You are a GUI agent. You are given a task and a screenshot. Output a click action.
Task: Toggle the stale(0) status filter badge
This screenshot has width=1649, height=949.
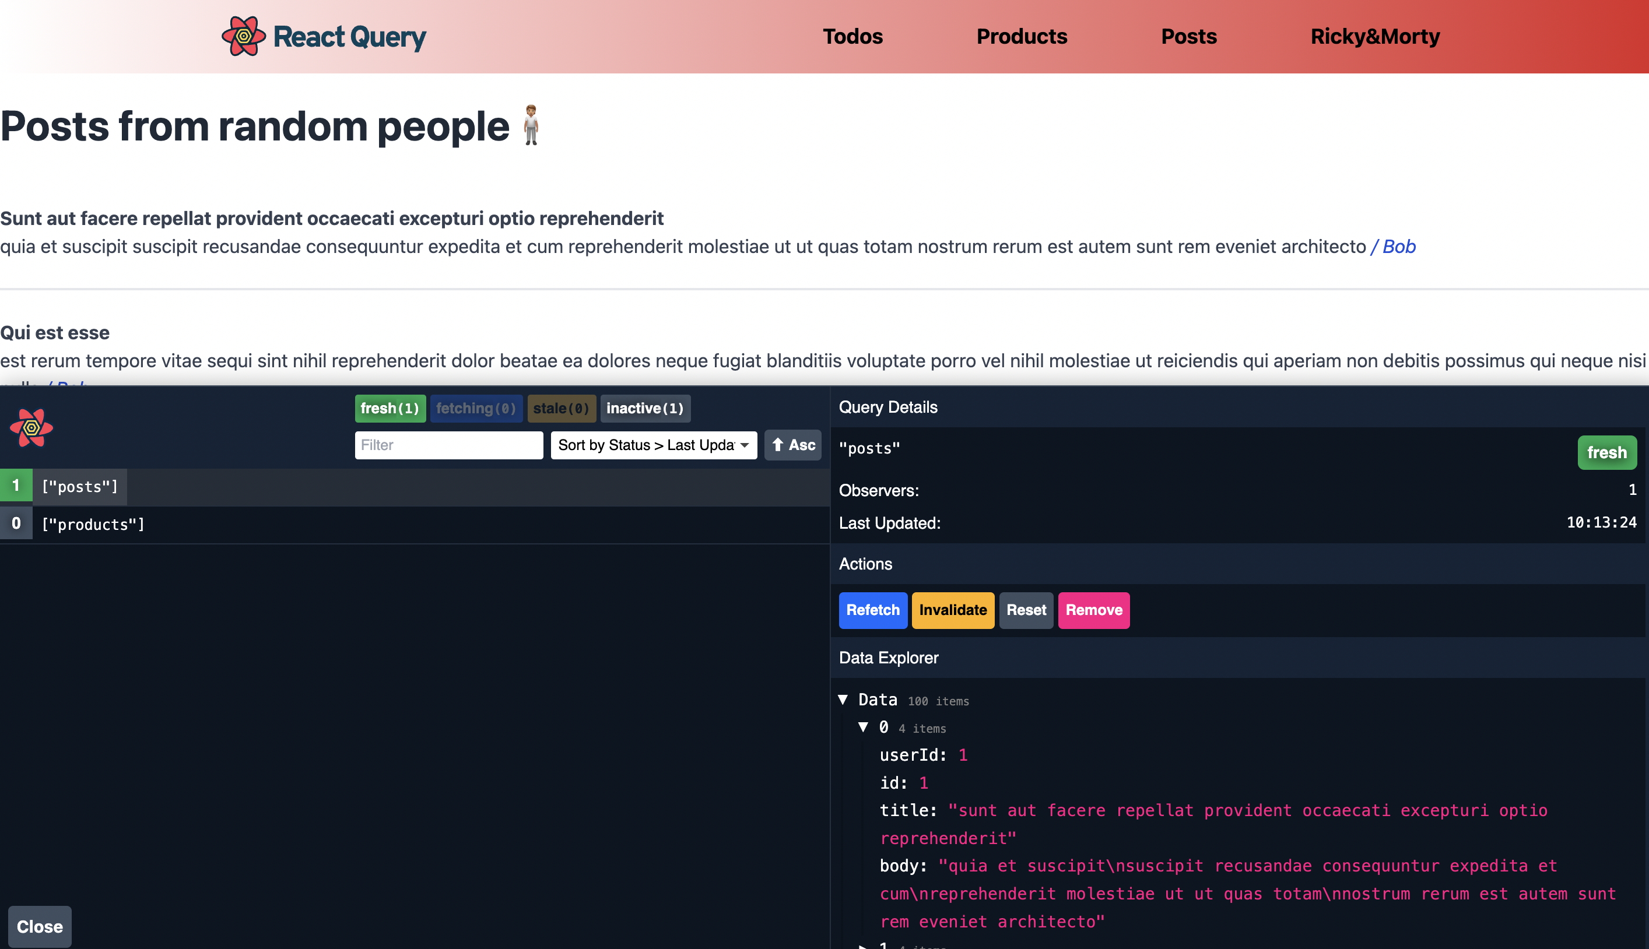click(561, 409)
